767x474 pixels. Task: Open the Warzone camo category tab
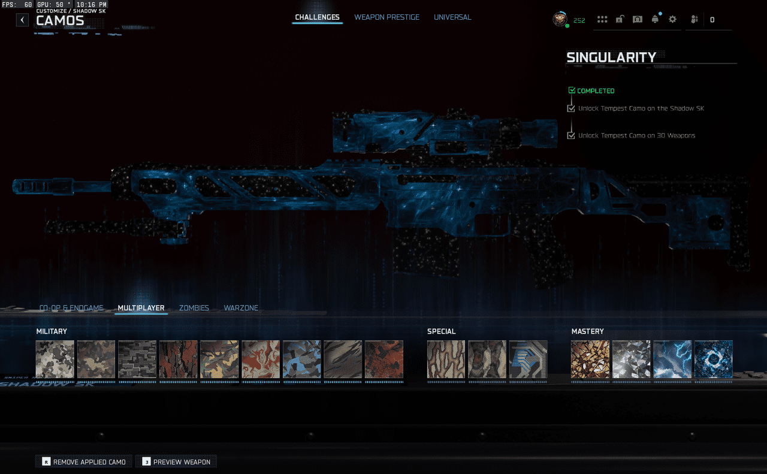tap(241, 308)
